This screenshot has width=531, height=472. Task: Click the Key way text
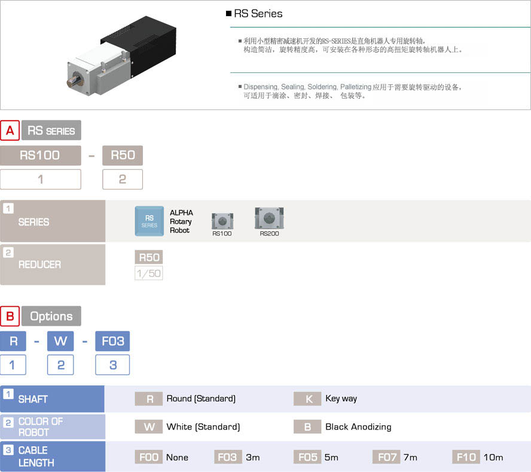341,399
